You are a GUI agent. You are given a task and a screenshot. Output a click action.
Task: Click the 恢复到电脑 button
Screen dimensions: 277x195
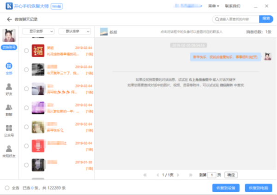[x=259, y=188]
